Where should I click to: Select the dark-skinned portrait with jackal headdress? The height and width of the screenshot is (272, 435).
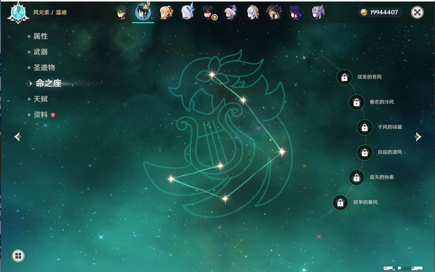pyautogui.click(x=274, y=13)
